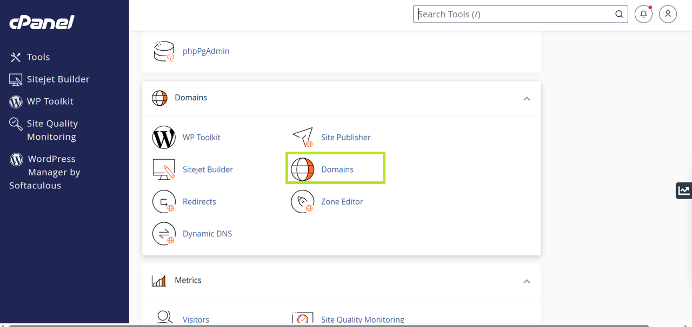Open the notifications bell
This screenshot has height=327, width=692.
643,15
